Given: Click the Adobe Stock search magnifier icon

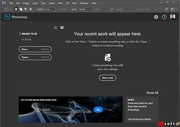Looking at the screenshot, I should pyautogui.click(x=39, y=110).
